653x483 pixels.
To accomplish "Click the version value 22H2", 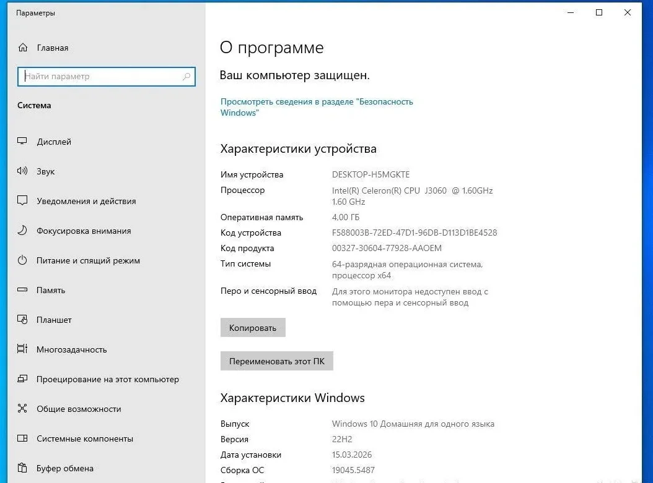I will point(342,439).
